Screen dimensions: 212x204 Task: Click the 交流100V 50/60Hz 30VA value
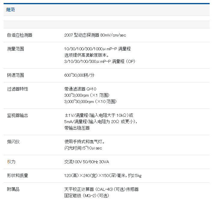(86, 162)
